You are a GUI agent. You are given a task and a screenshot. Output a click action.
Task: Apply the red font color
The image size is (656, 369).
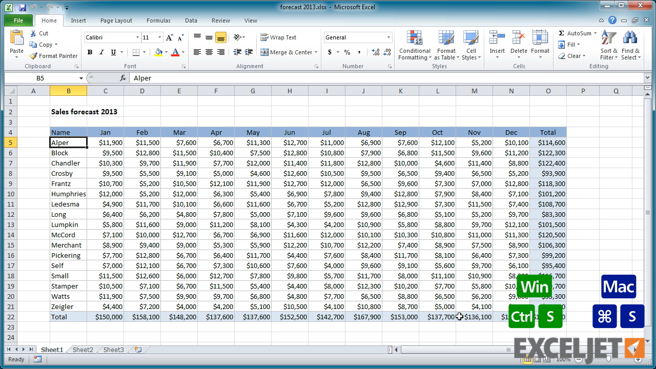pos(175,52)
